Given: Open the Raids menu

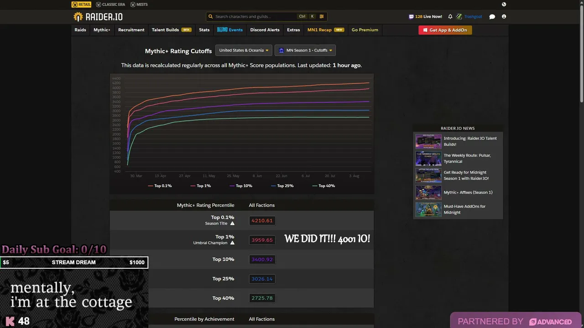Looking at the screenshot, I should [80, 30].
